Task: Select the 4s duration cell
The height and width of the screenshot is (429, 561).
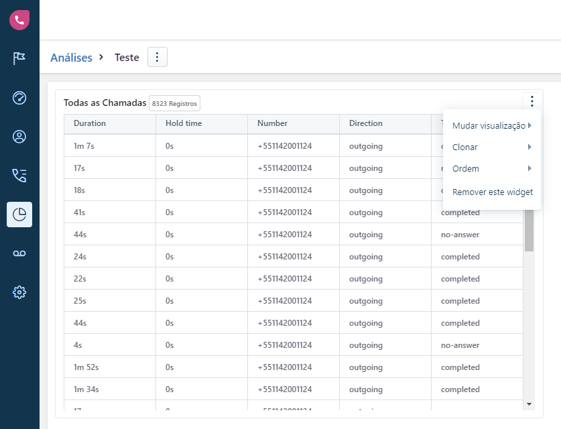Action: pos(110,345)
